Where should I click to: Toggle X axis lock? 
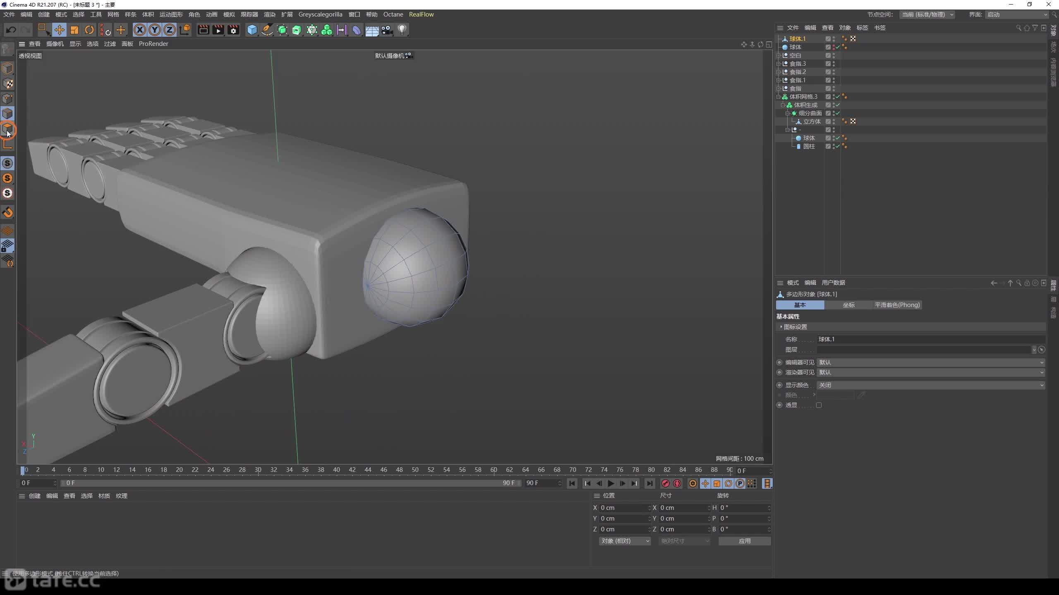pyautogui.click(x=140, y=30)
